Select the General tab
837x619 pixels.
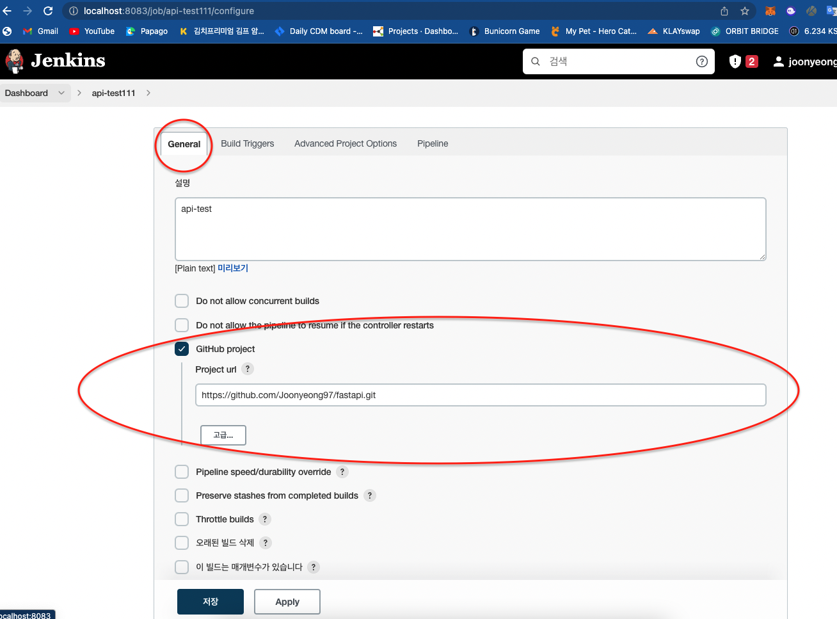point(184,144)
